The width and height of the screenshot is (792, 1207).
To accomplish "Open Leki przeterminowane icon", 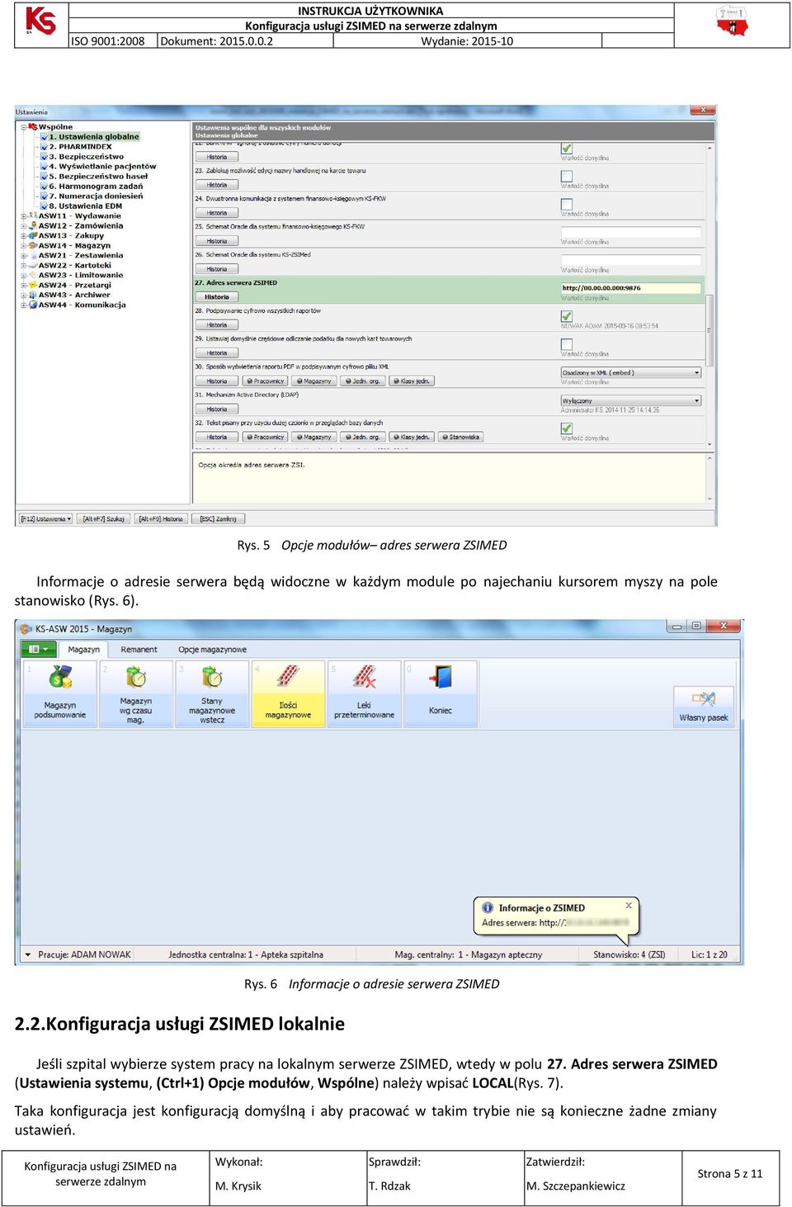I will point(364,693).
